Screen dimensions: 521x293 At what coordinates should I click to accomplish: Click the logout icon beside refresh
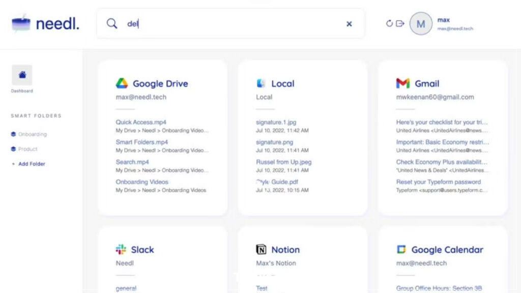[400, 23]
